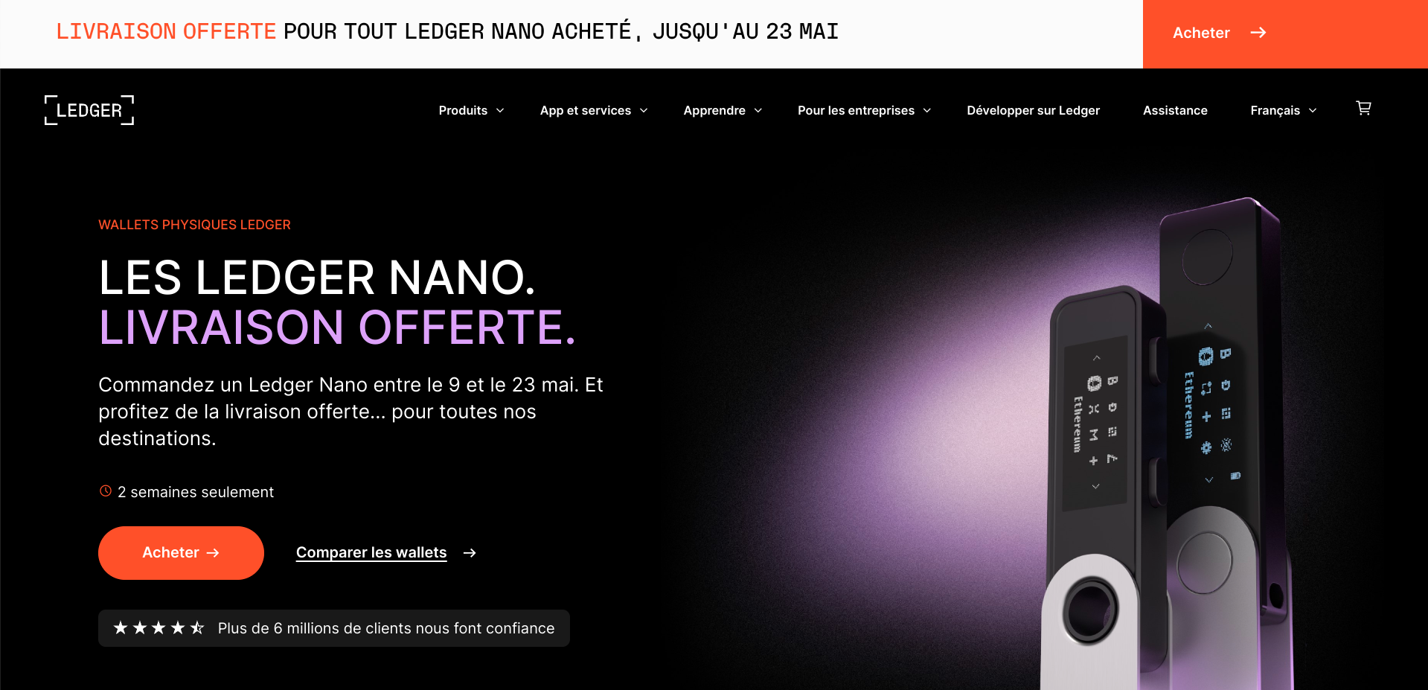Follow the Comparer les wallets link

[371, 552]
